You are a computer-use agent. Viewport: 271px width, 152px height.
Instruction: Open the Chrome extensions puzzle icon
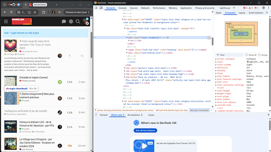pyautogui.click(x=44, y=12)
